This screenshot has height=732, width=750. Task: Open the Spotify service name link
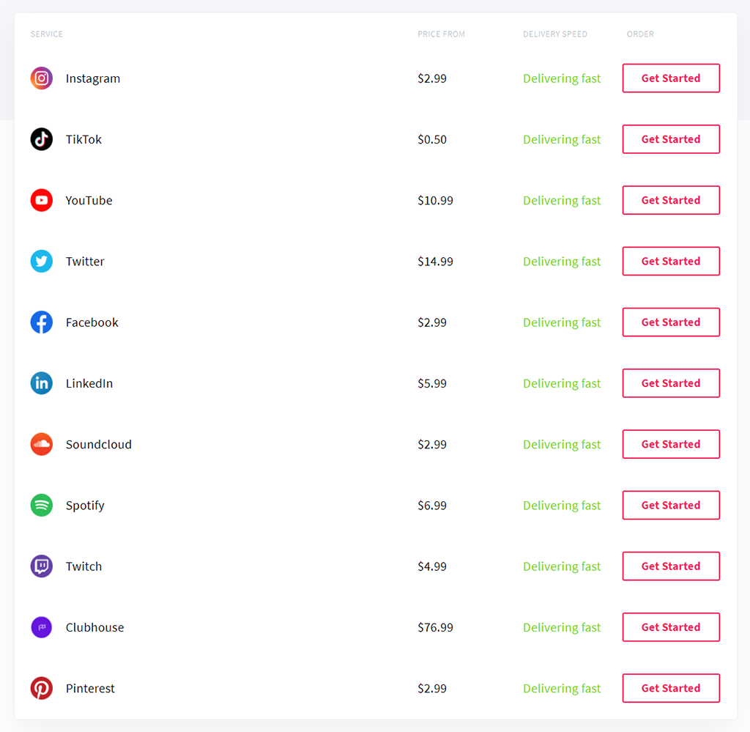85,506
